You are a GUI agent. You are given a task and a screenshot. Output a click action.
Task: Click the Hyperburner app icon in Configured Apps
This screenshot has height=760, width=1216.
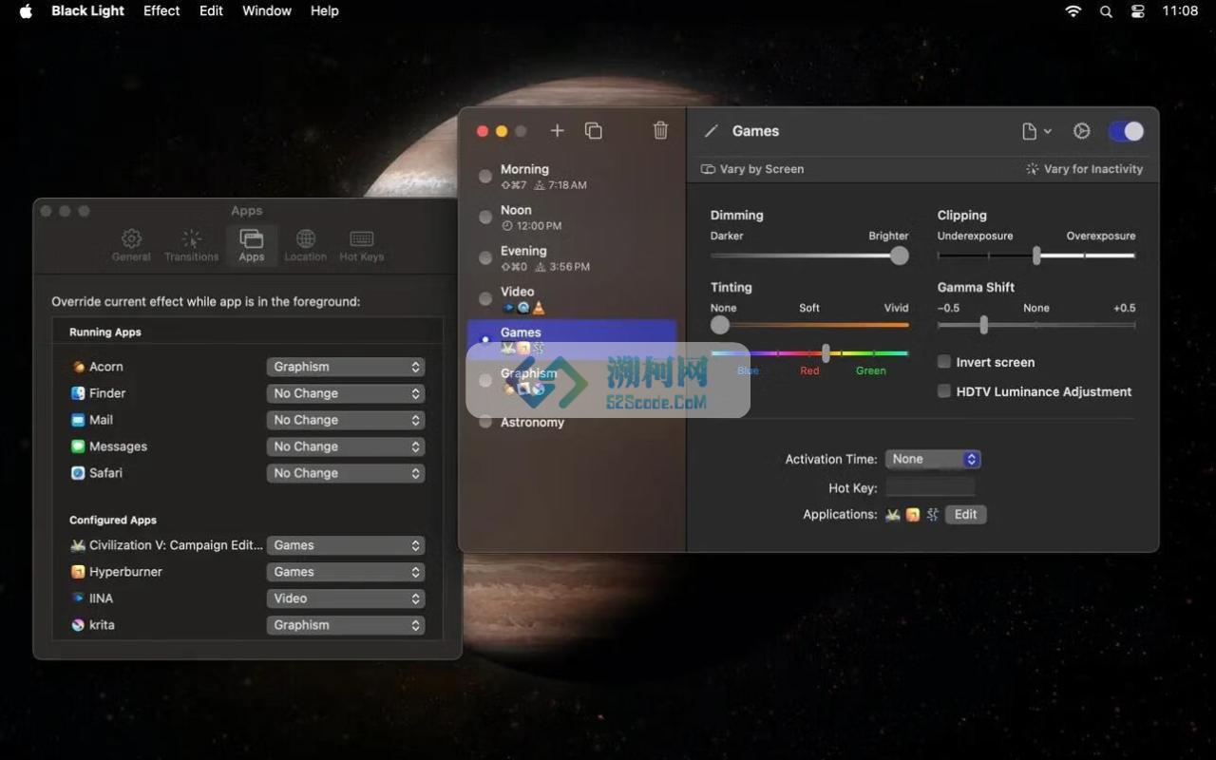pyautogui.click(x=78, y=572)
